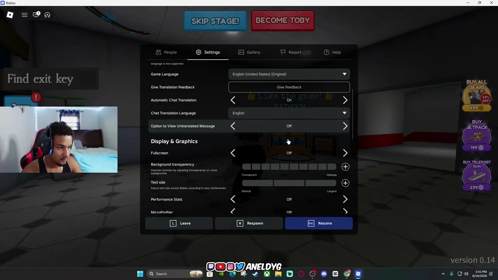Show hidden icons in the system tray
Image resolution: width=498 pixels, height=280 pixels.
point(443,274)
